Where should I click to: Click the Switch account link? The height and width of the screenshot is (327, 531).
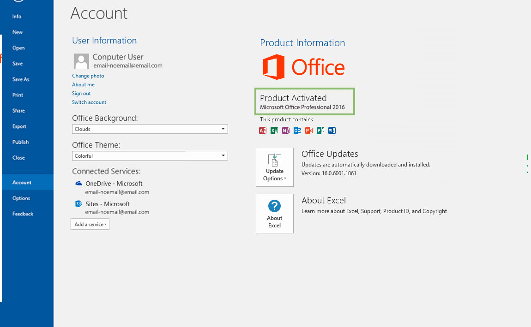(x=89, y=102)
